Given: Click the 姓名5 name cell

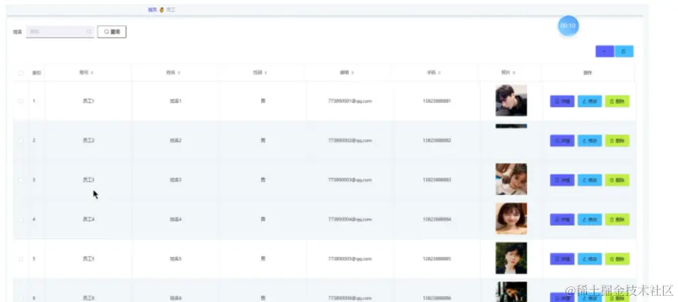Looking at the screenshot, I should click(176, 259).
